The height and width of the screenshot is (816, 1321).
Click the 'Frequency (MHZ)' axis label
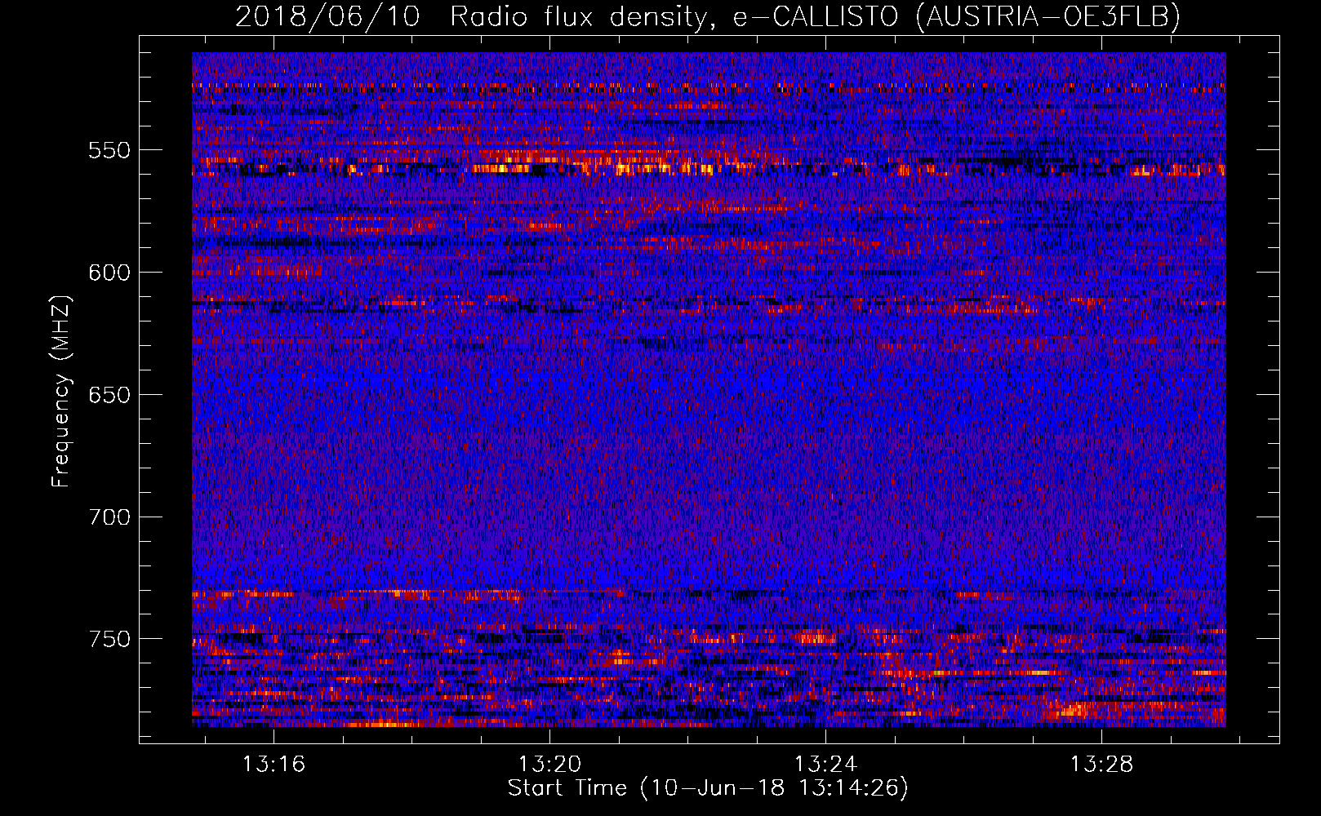pyautogui.click(x=62, y=392)
